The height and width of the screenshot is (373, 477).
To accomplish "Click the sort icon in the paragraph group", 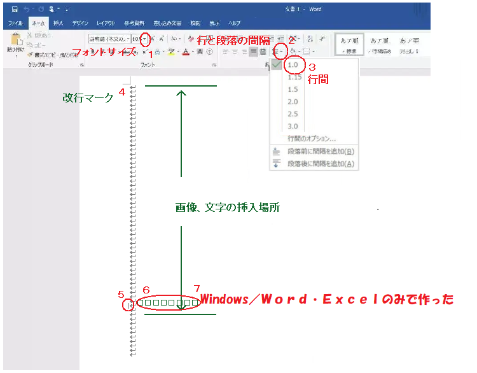I will coord(309,39).
